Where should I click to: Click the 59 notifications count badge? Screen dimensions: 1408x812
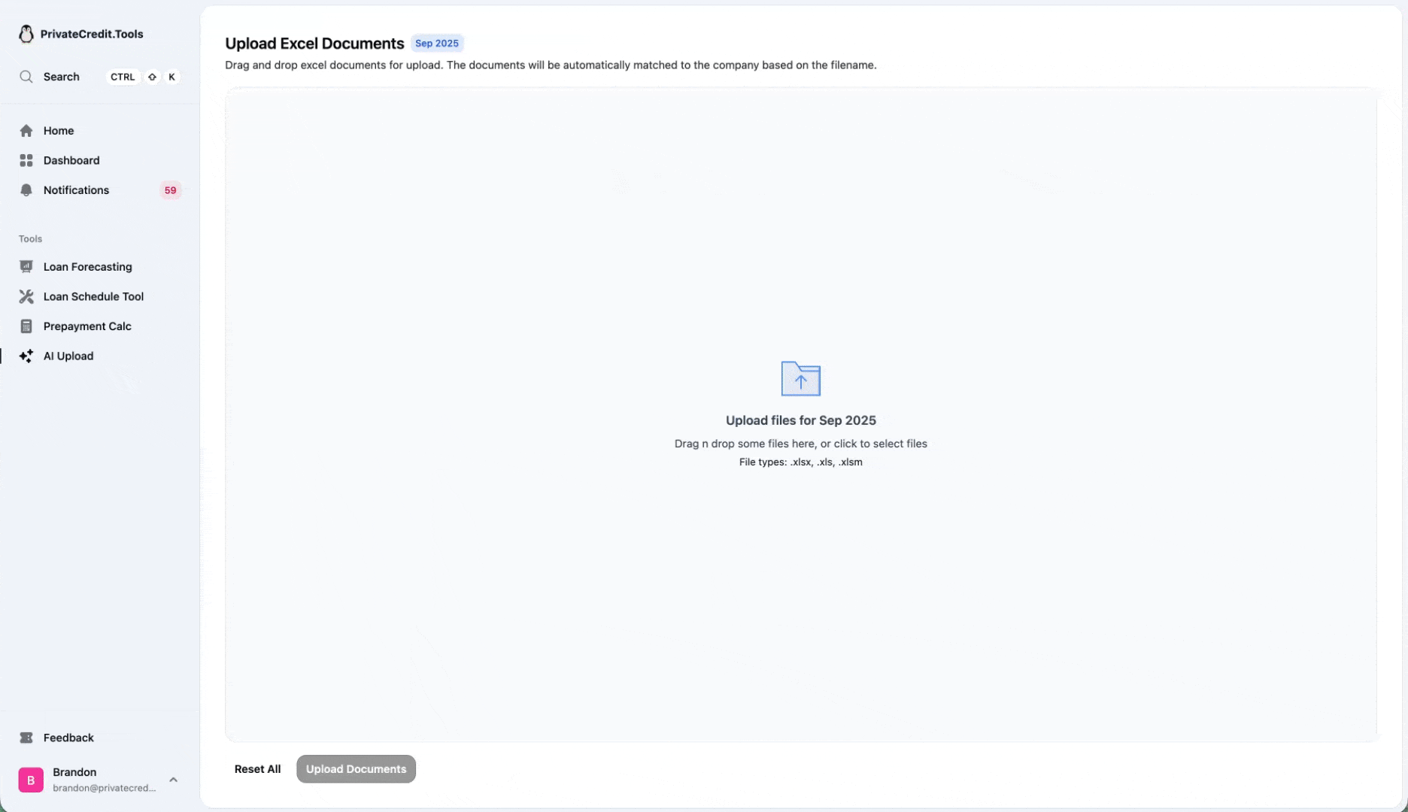[170, 190]
